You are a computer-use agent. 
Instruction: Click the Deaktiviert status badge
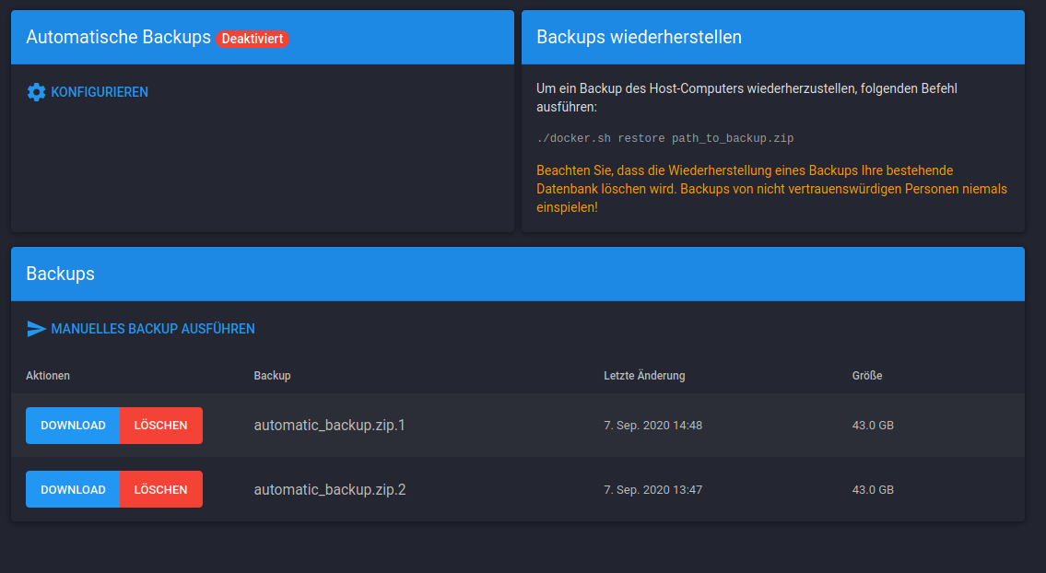tap(253, 39)
